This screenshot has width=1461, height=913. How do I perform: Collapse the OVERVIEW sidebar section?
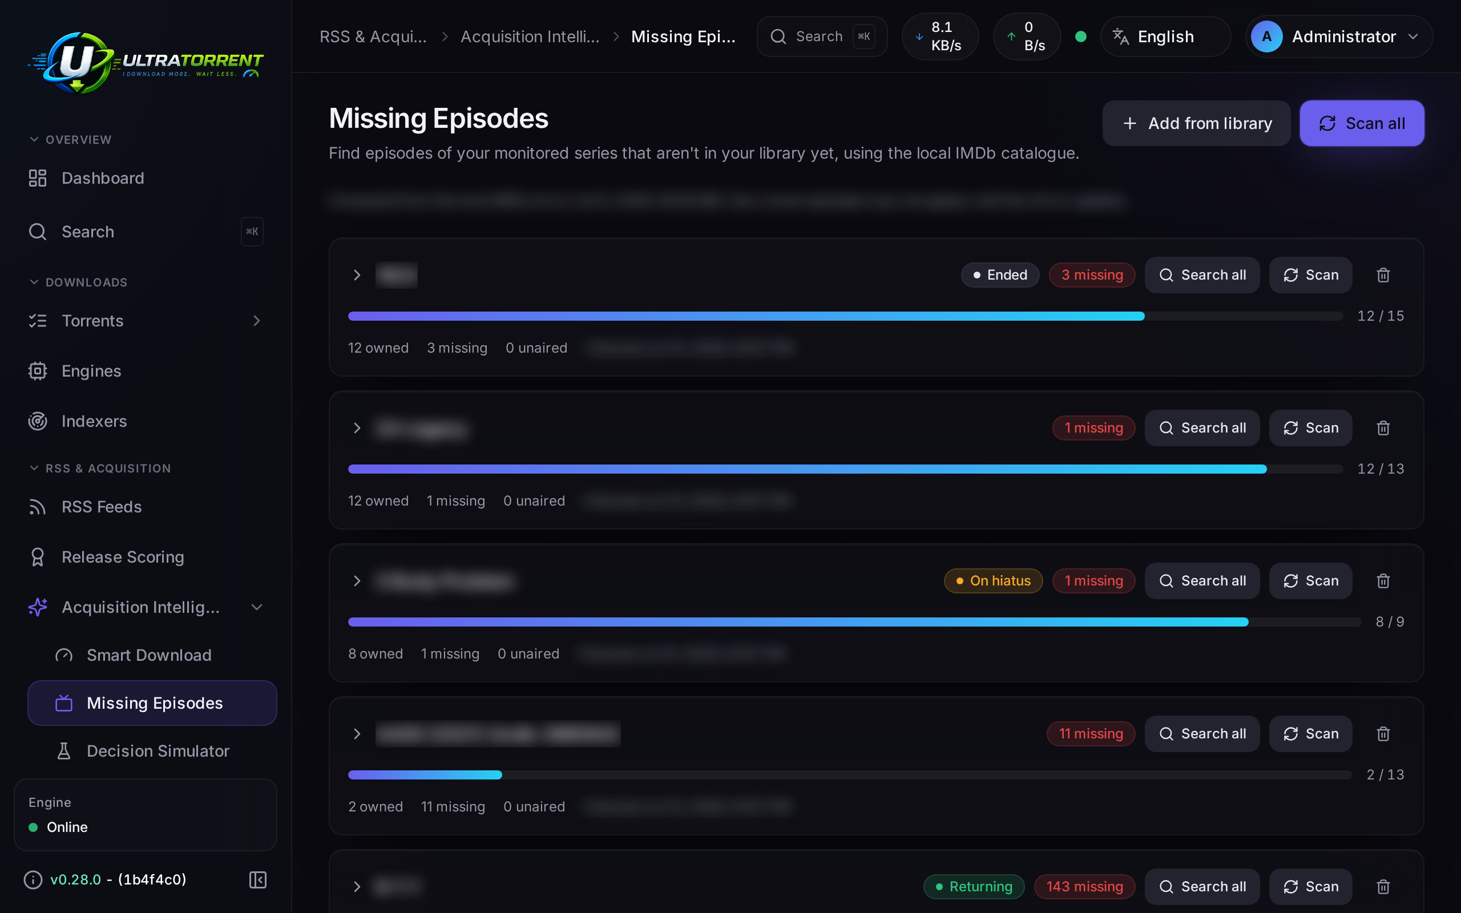point(70,139)
